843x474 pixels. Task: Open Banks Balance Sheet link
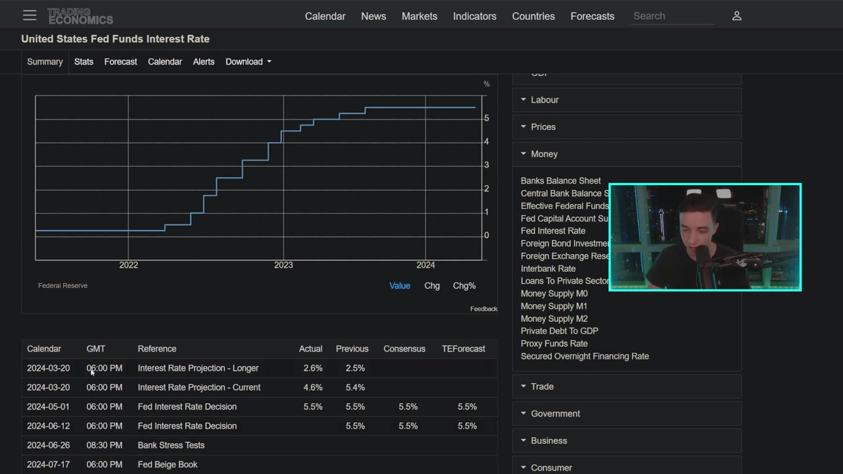click(x=560, y=181)
